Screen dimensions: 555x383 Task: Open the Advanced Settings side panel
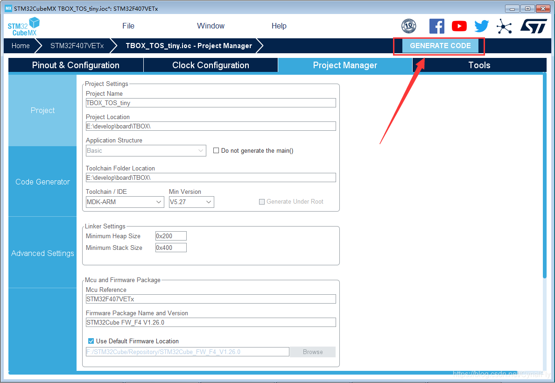tap(42, 253)
